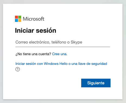This screenshot has width=126, height=103.
Task: Click the Microsoft wordmark text
Action: coord(33,19)
